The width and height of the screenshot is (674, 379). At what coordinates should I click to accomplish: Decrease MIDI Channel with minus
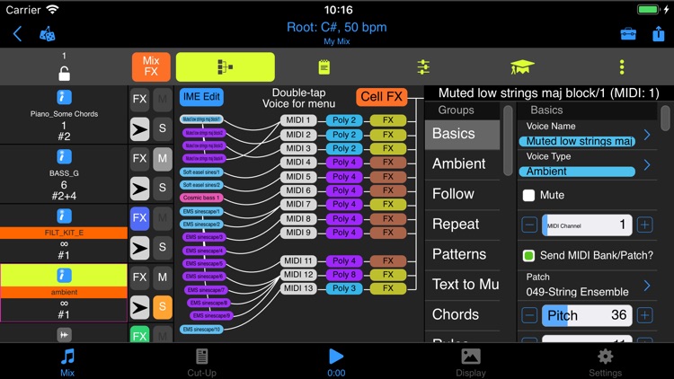click(x=529, y=225)
